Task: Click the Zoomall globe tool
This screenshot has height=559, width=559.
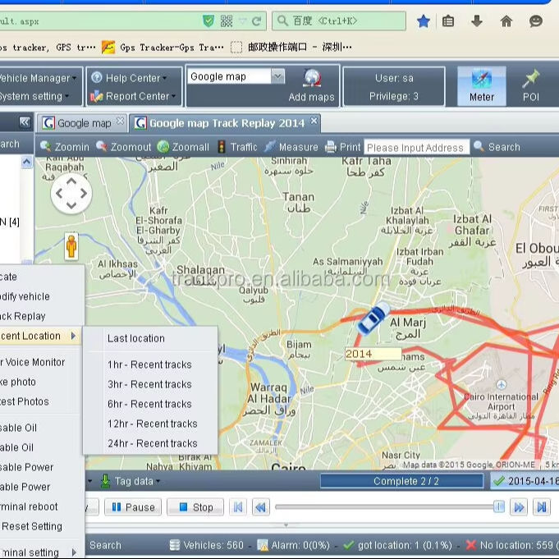Action: (x=183, y=147)
